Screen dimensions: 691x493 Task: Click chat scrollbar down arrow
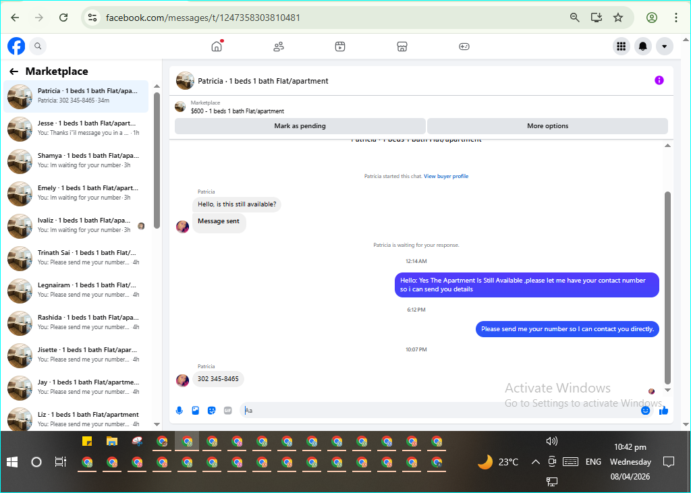pos(667,390)
